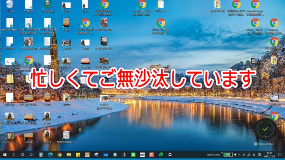Open the Action Center notifications icon
This screenshot has height=160, width=285.
280,155
